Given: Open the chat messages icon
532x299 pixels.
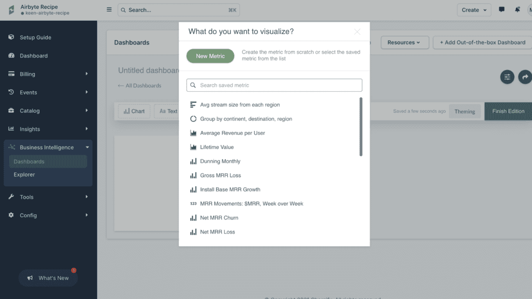Looking at the screenshot, I should click(x=501, y=9).
